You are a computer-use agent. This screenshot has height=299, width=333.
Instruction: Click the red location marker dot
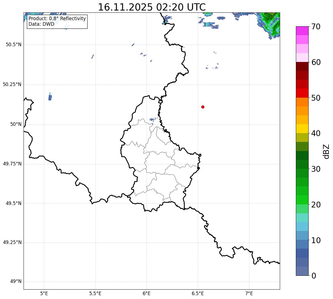(203, 107)
